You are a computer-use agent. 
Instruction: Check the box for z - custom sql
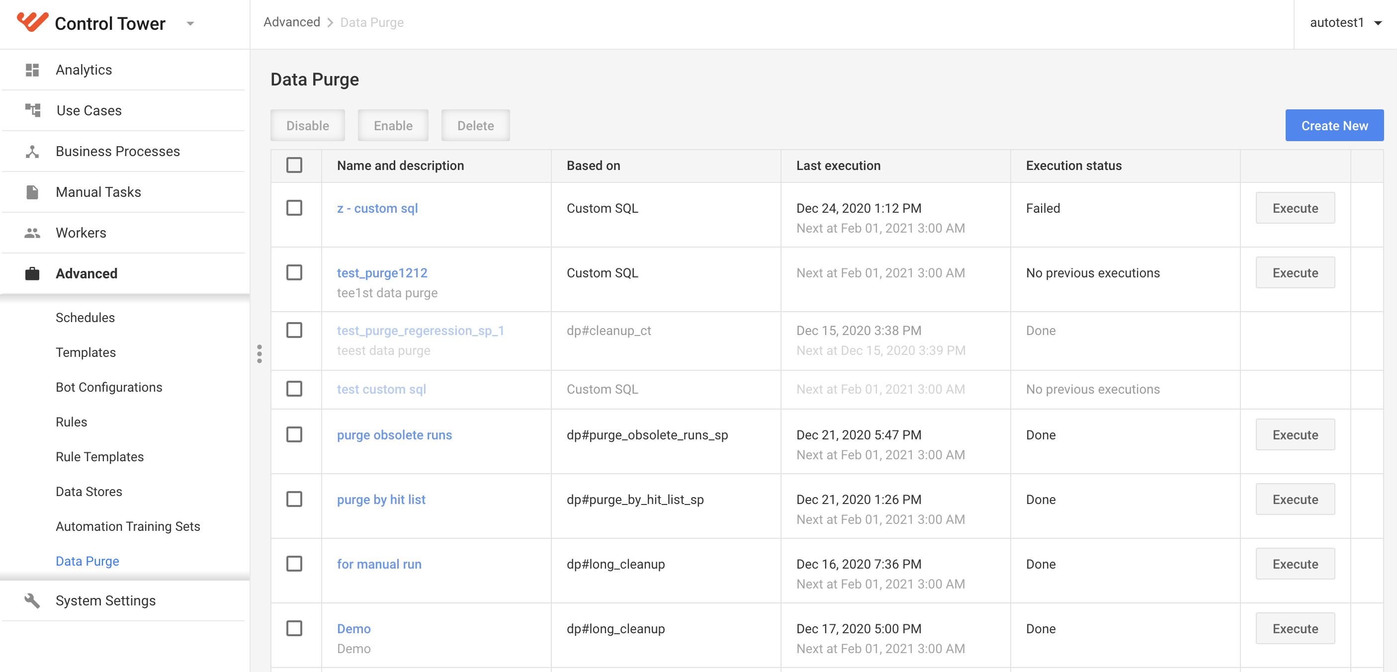[294, 208]
